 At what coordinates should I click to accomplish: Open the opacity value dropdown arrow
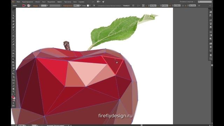(x=80, y=6)
